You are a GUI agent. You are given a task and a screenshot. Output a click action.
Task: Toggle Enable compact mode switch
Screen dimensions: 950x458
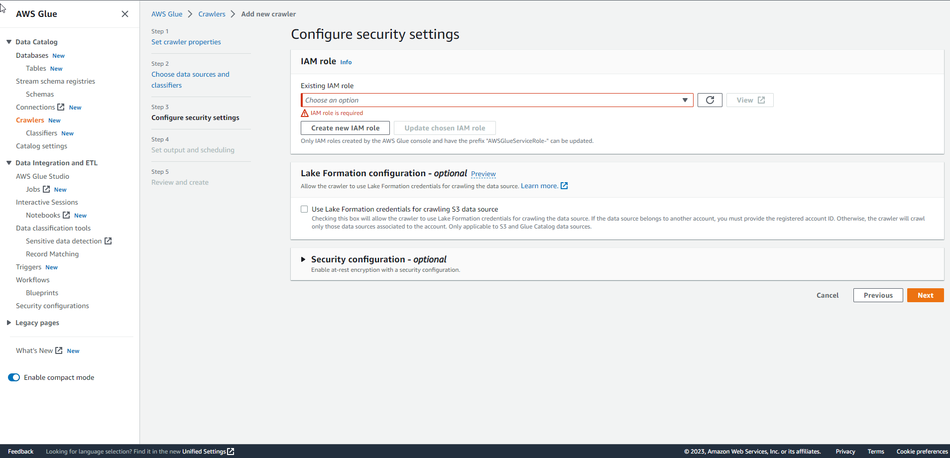tap(14, 377)
